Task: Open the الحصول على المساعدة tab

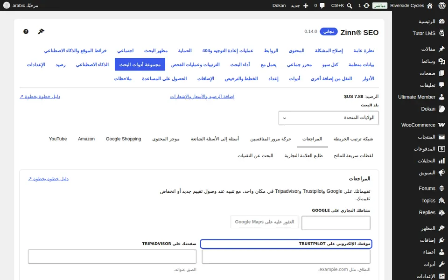Action: (164, 78)
